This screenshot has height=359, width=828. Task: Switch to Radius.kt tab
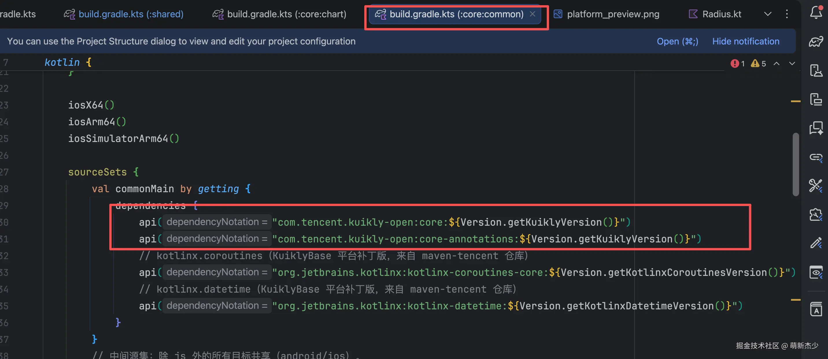click(x=715, y=14)
